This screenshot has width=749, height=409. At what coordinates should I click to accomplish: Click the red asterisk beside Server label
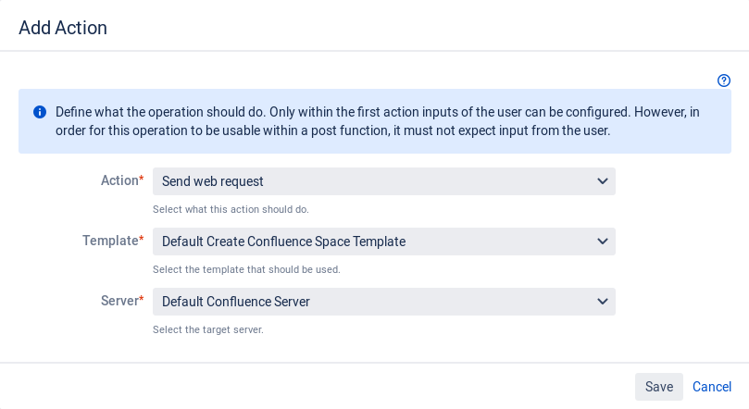(x=142, y=298)
